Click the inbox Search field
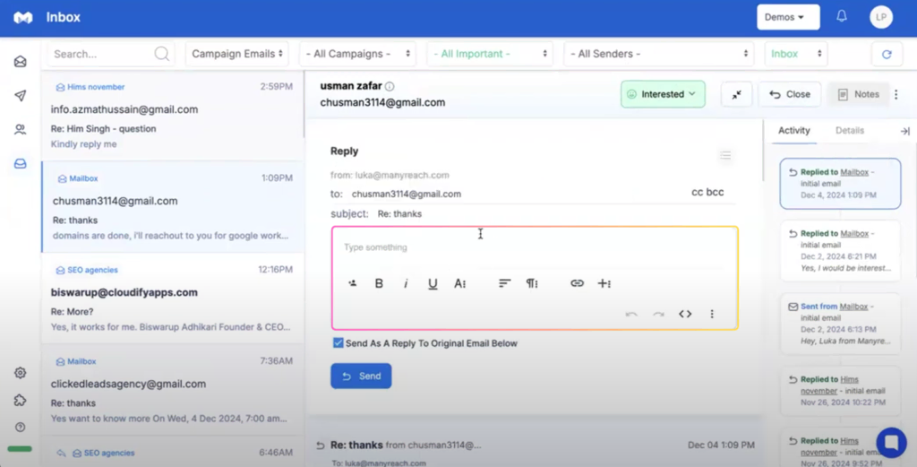Viewport: 917px width, 467px height. coord(102,54)
